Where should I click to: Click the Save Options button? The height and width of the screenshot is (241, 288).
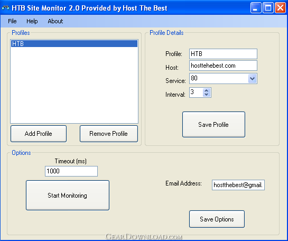217,219
